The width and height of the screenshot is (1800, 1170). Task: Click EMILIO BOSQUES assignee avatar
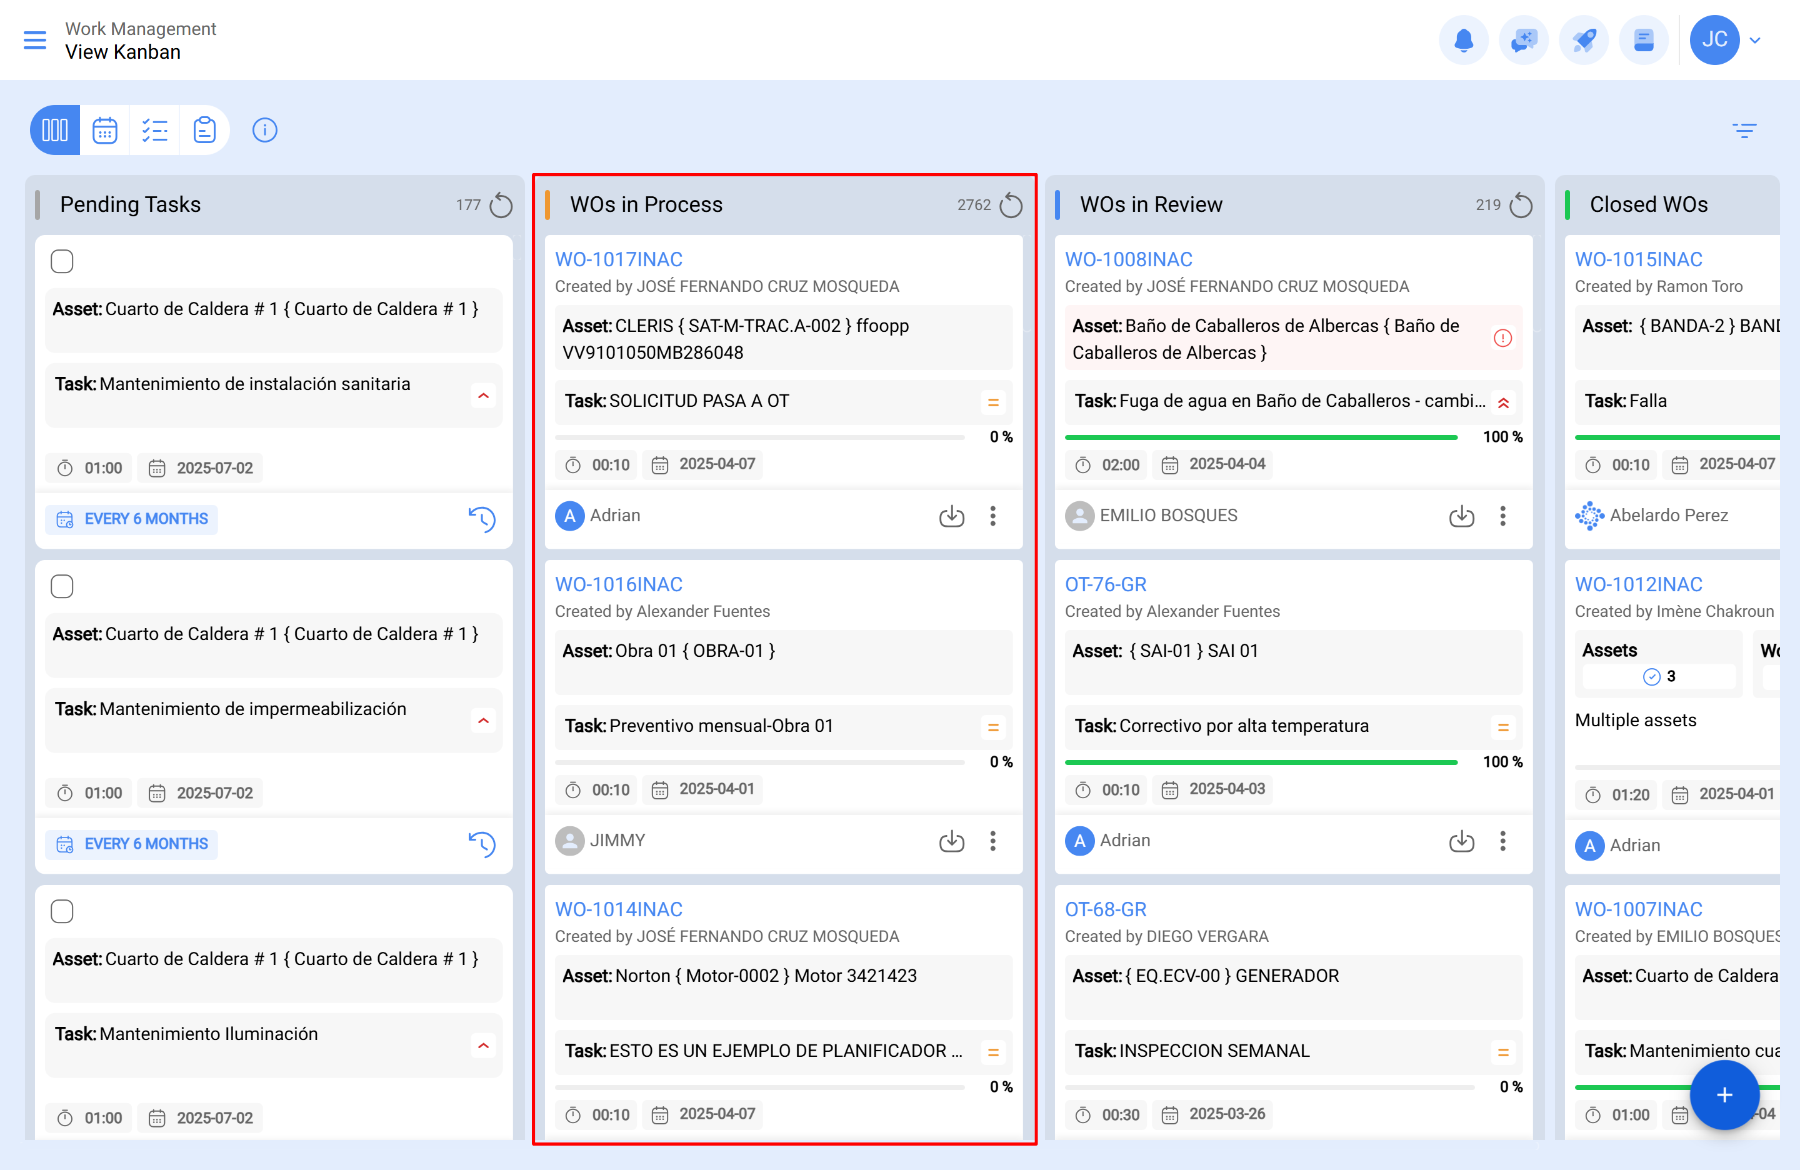[x=1079, y=516]
